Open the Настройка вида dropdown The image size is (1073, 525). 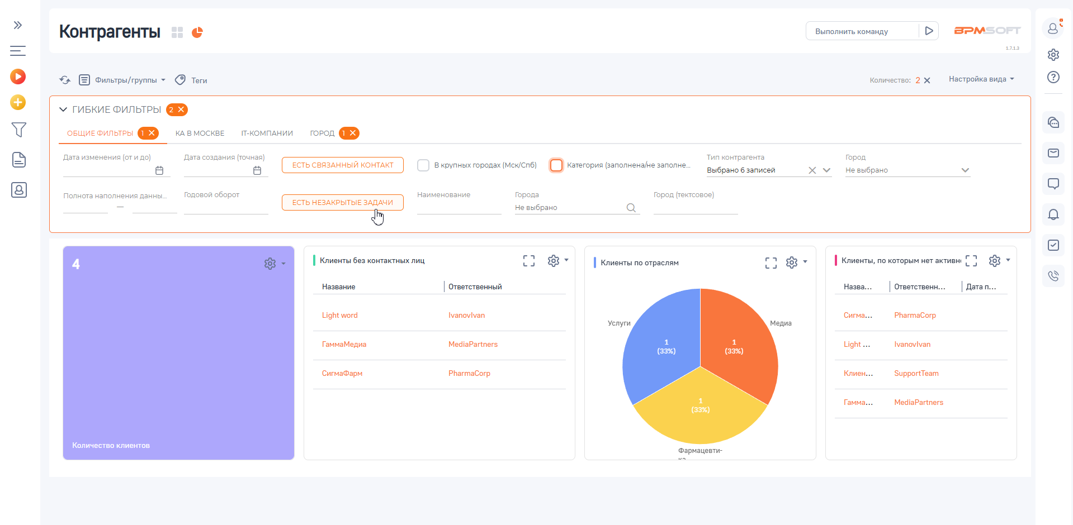[x=981, y=79]
